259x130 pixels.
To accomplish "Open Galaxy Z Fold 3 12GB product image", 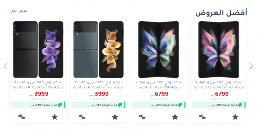I will coord(219,49).
